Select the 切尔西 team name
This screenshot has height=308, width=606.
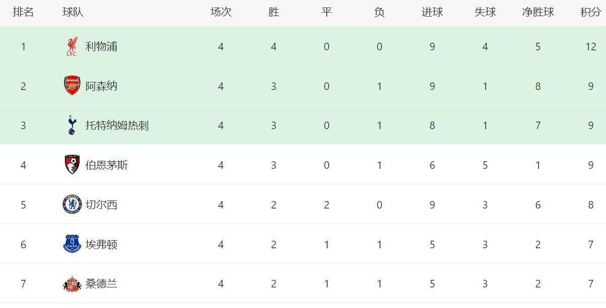101,204
